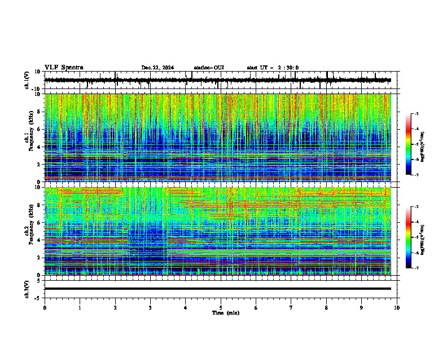Click the ch.2 colorbar "log(PSD)(V²/Hz)" label

point(423,240)
